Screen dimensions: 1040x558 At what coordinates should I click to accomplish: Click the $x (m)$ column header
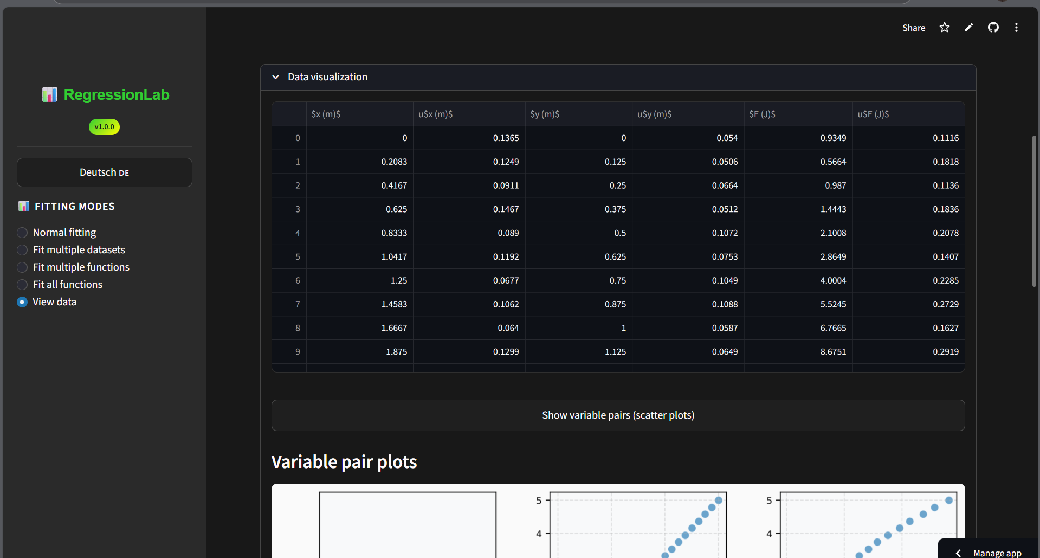[360, 114]
